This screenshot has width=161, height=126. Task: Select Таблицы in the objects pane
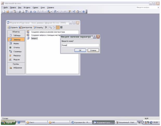tap(16, 35)
